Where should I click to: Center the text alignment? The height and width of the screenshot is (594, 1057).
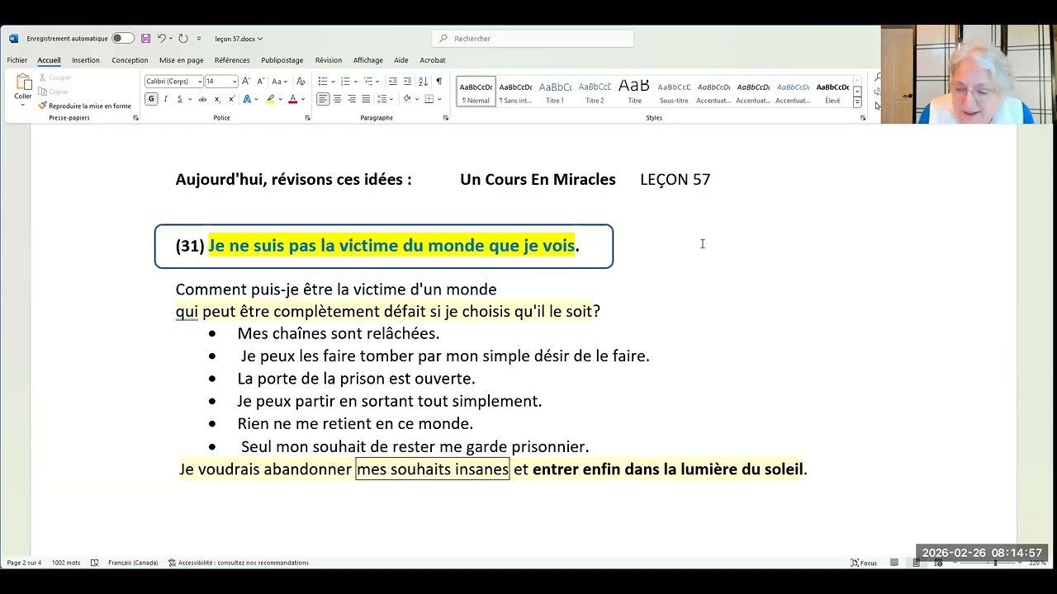[x=337, y=99]
